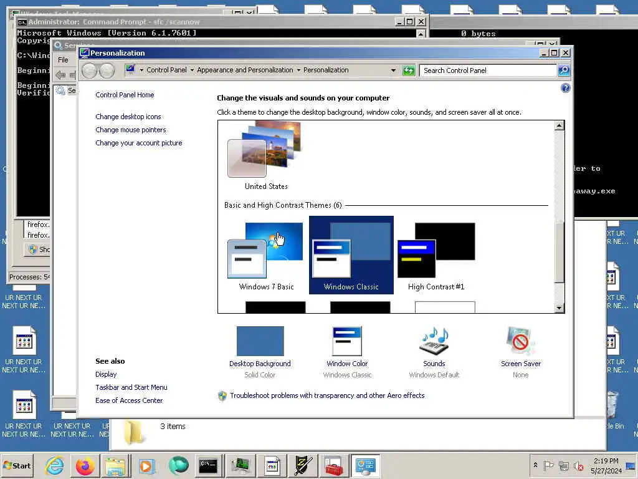Select the Windows Classic theme
The width and height of the screenshot is (638, 479).
pyautogui.click(x=351, y=255)
